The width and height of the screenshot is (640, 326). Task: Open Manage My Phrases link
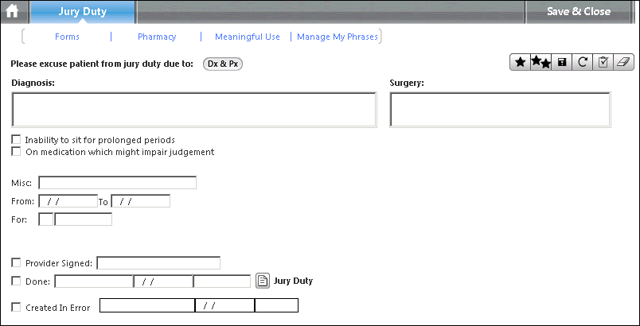[338, 37]
